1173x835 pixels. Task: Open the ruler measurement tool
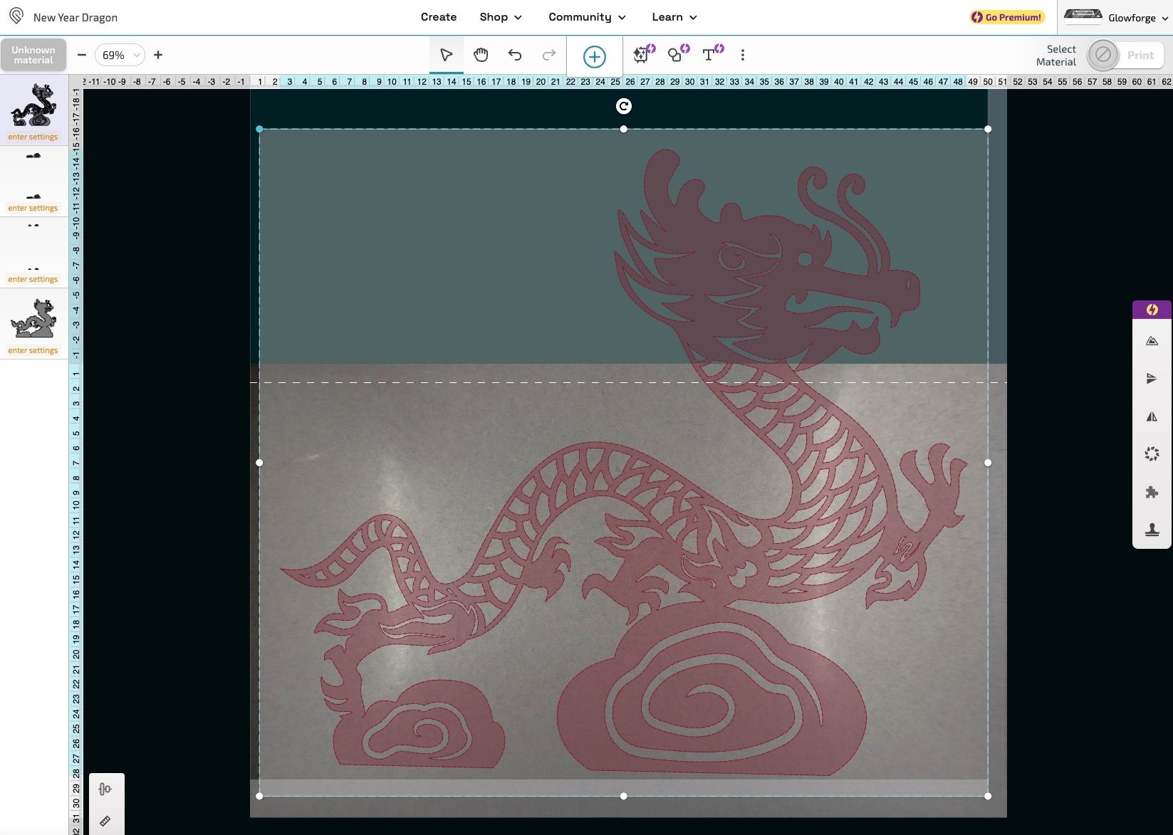click(106, 820)
